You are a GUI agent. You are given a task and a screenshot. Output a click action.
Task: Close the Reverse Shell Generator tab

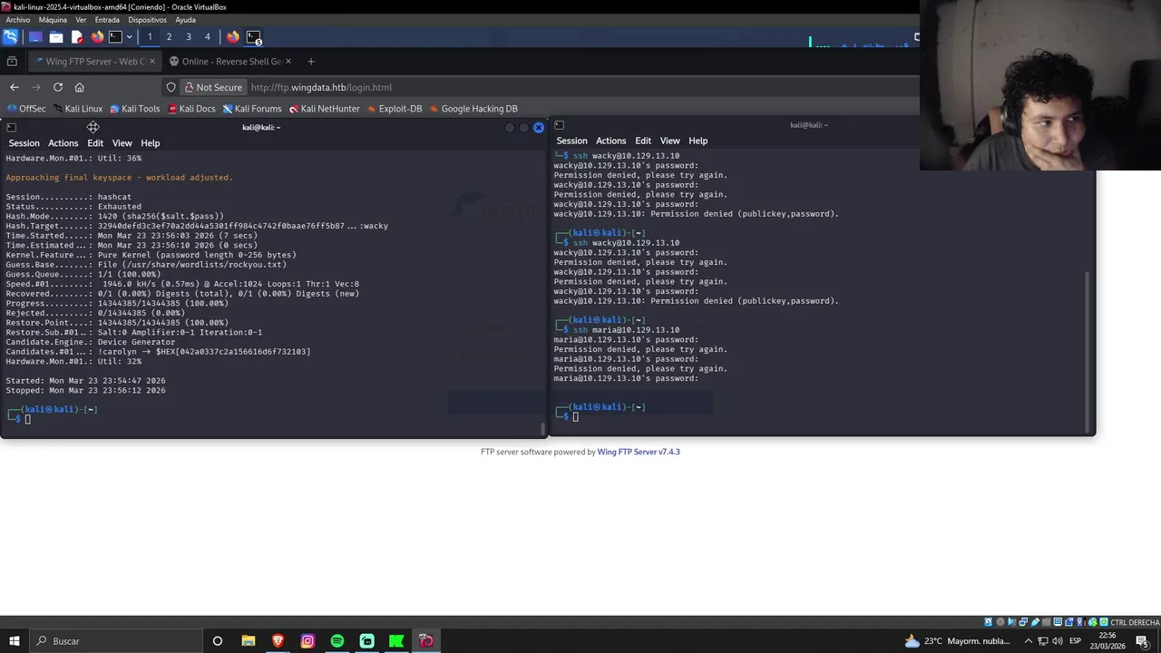[x=288, y=62]
